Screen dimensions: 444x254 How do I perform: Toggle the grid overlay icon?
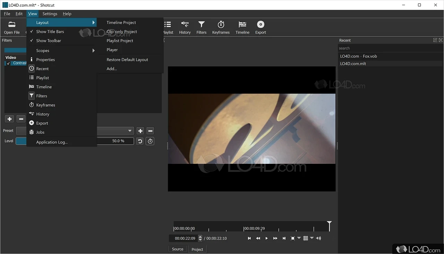(x=306, y=238)
